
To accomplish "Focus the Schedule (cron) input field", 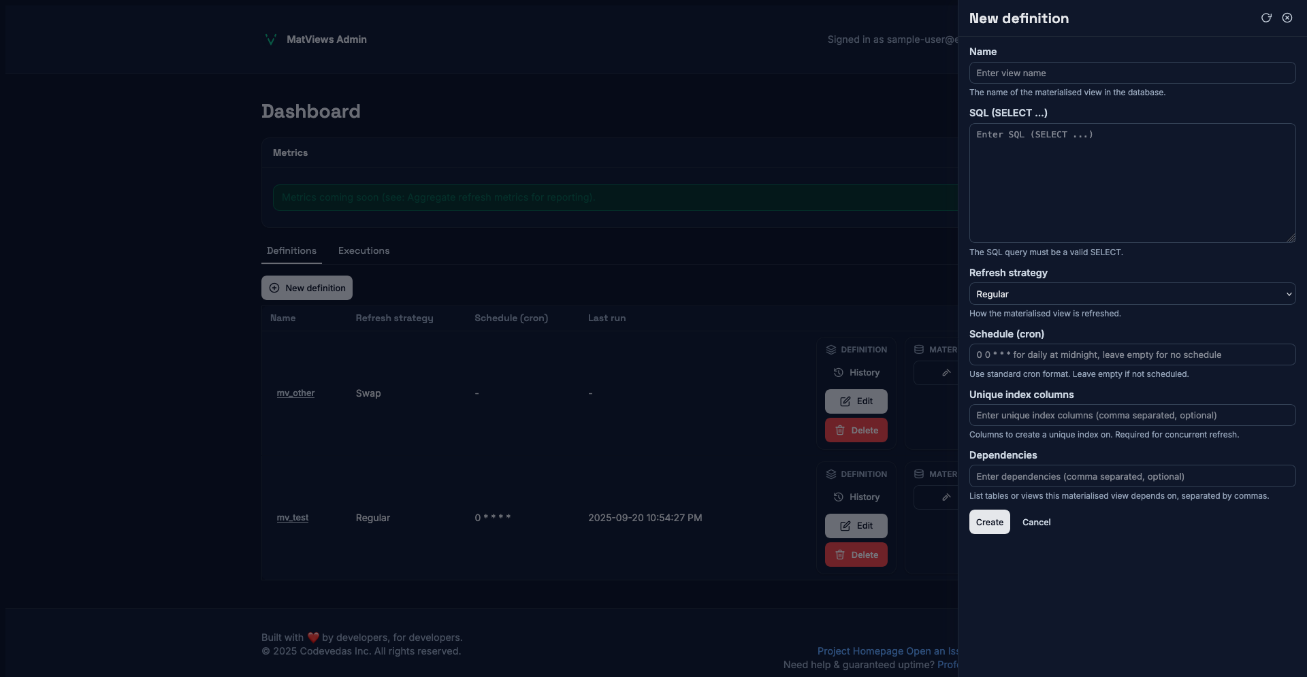I will (x=1131, y=355).
